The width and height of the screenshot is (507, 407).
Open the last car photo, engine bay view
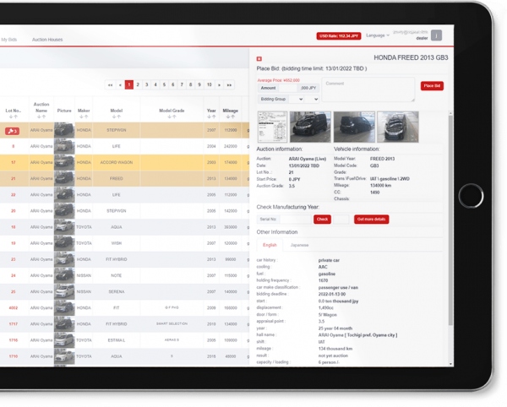398,127
